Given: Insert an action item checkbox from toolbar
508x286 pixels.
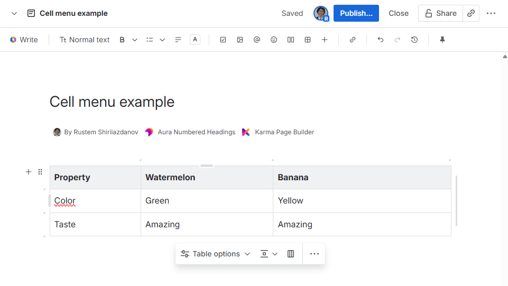Looking at the screenshot, I should [x=223, y=40].
